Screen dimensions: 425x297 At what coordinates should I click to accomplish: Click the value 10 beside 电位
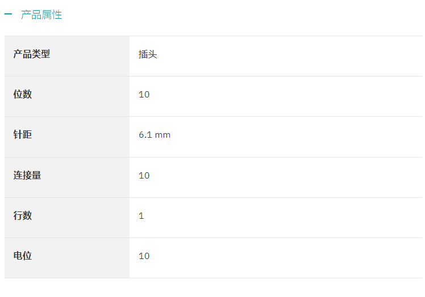pos(144,256)
